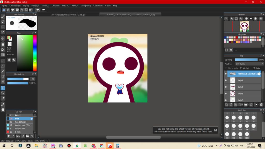Toggle visibility of layer Lớp8
265x149 pixels.
click(226, 80)
